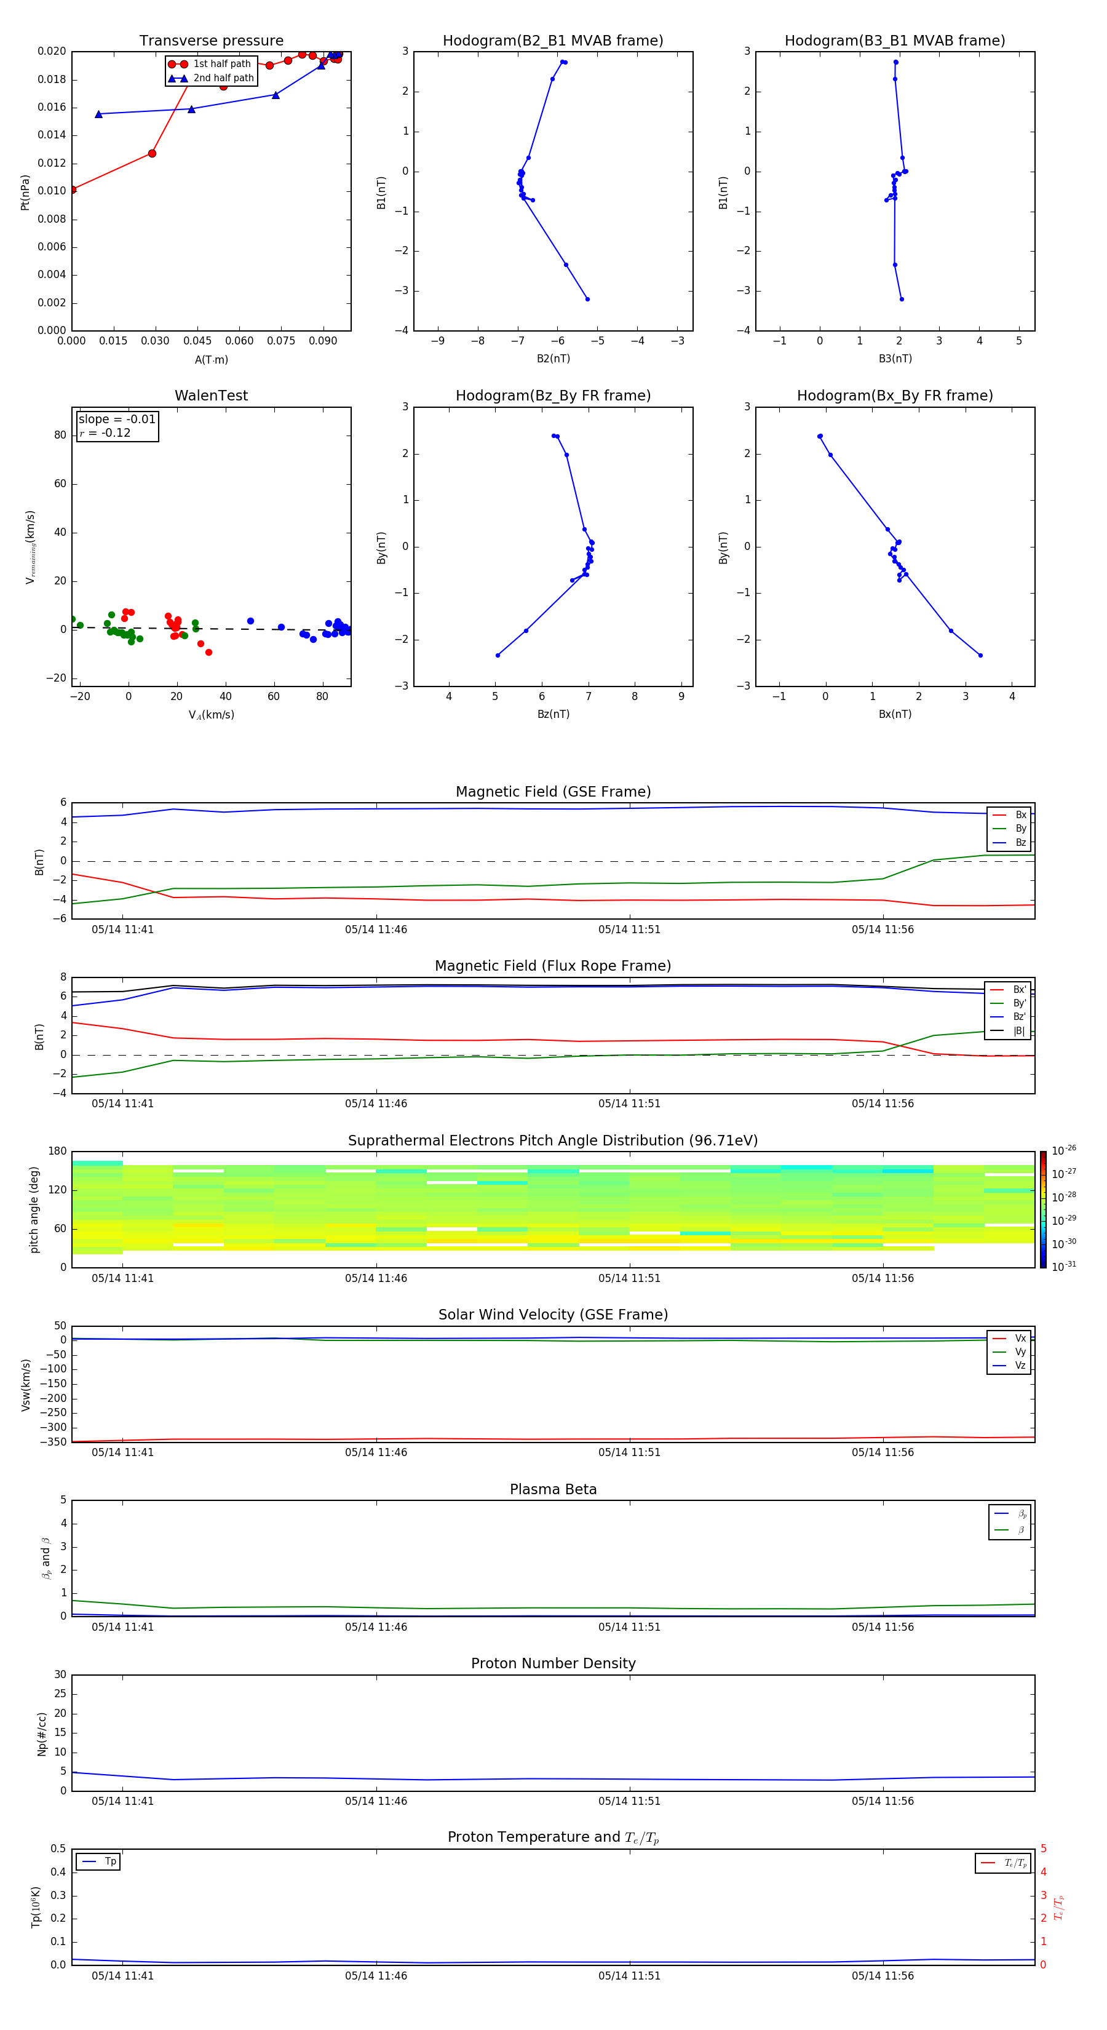Click the '2nd half path' legend entry
The image size is (1107, 2030).
point(211,78)
